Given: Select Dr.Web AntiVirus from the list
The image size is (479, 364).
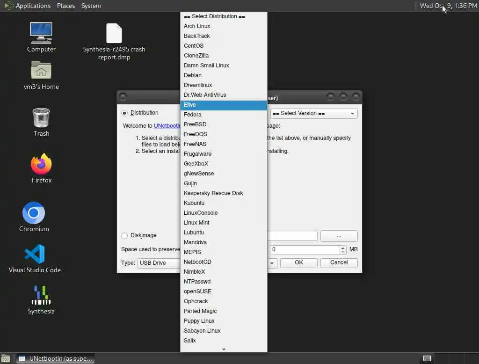Looking at the screenshot, I should pyautogui.click(x=224, y=95).
